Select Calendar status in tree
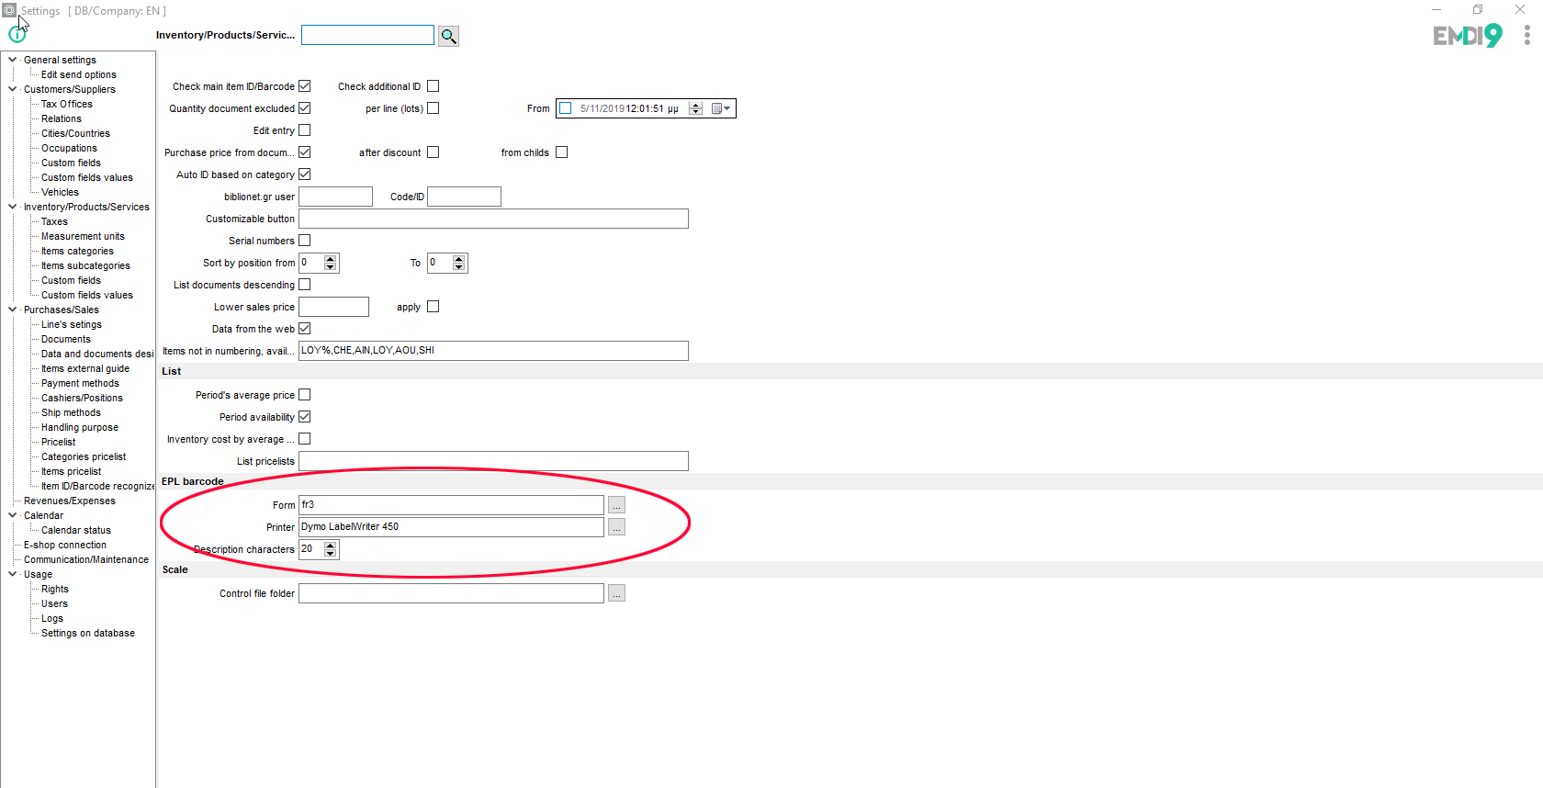Image resolution: width=1543 pixels, height=788 pixels. (76, 530)
